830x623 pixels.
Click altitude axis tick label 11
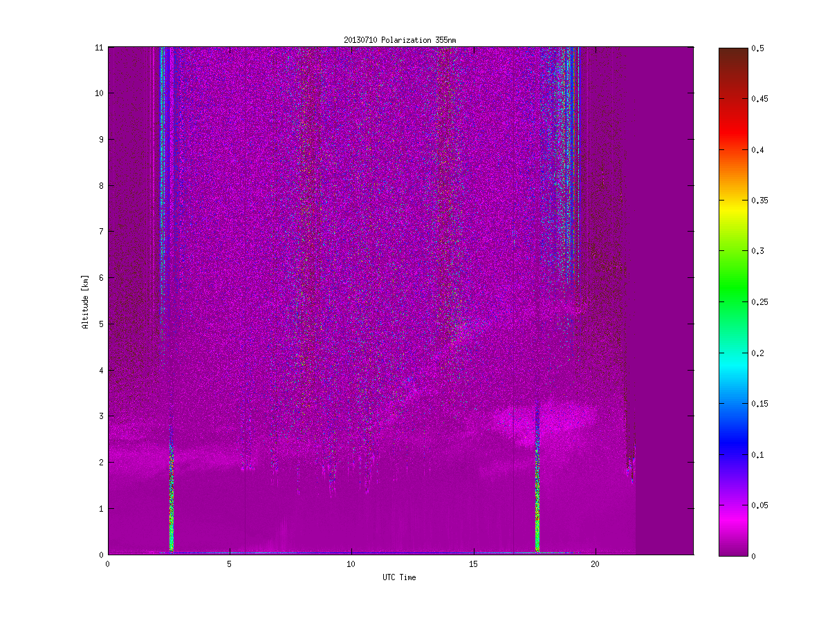point(100,47)
